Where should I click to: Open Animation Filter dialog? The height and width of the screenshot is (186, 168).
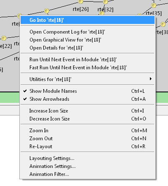click(87, 174)
